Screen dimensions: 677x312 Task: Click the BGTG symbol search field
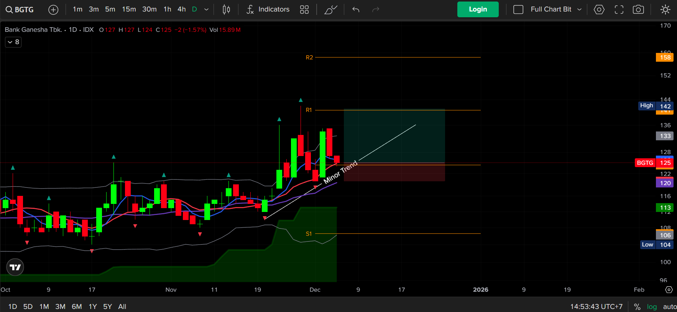(x=20, y=10)
